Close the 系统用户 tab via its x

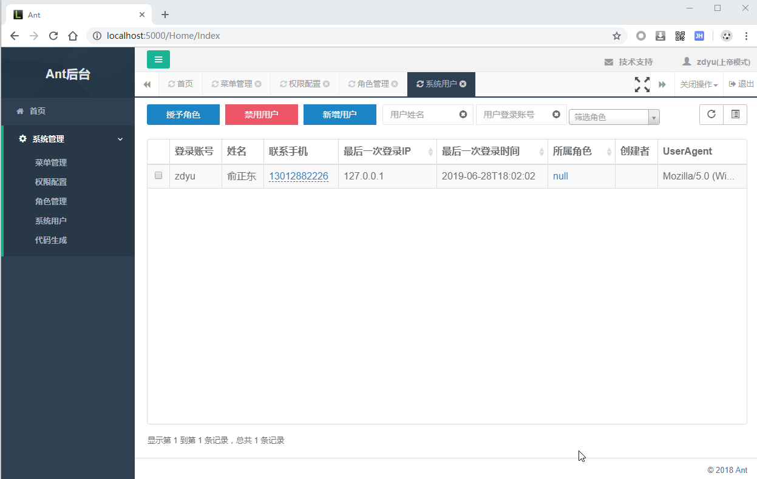click(x=463, y=84)
